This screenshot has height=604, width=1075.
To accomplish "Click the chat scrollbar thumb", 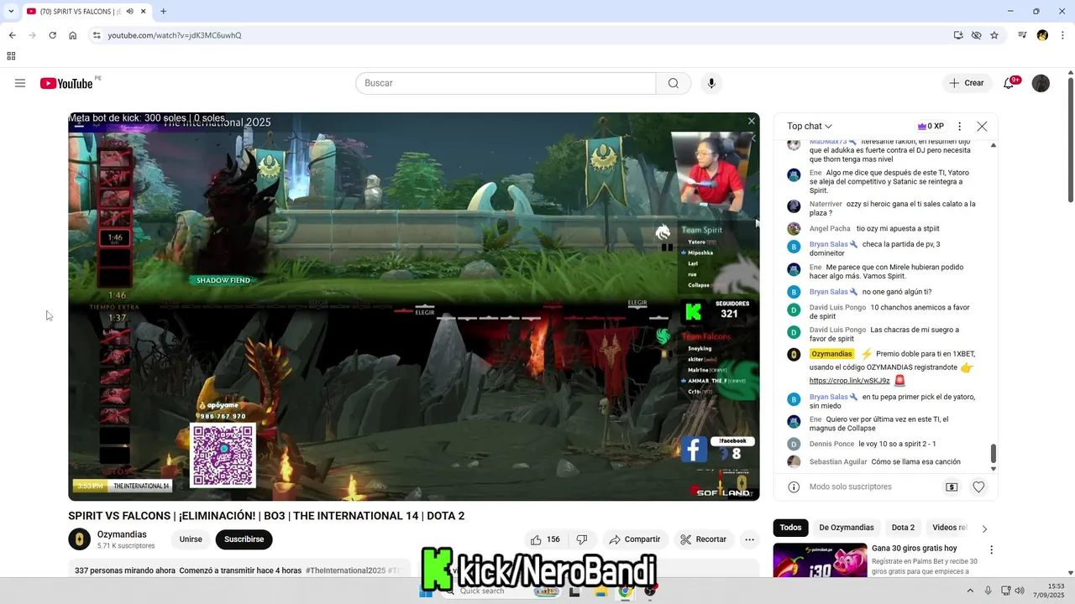I will click(x=994, y=454).
